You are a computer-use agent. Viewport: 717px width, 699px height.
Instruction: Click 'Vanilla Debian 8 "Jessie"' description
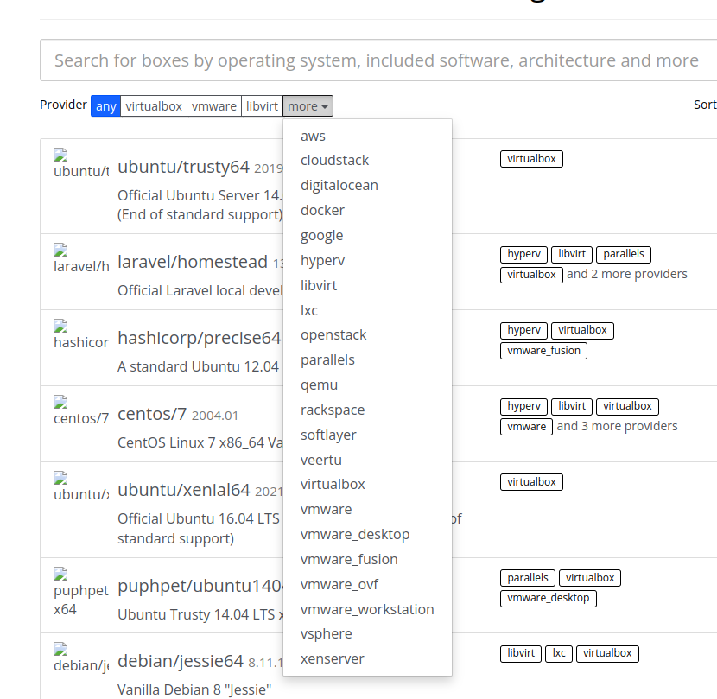[194, 689]
